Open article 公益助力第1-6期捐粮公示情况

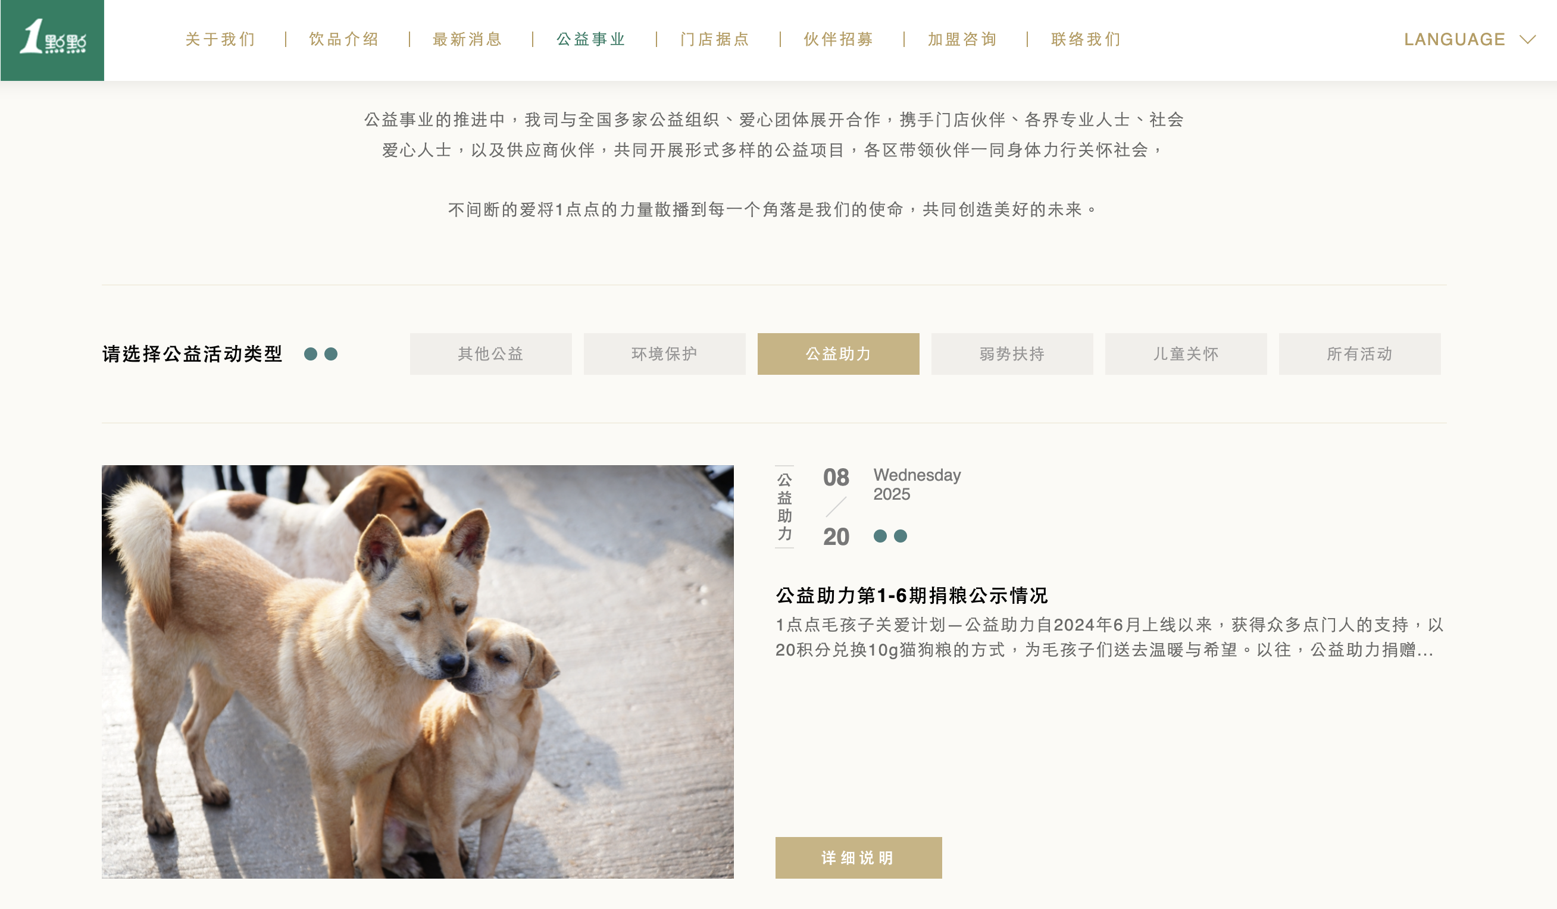pyautogui.click(x=912, y=595)
